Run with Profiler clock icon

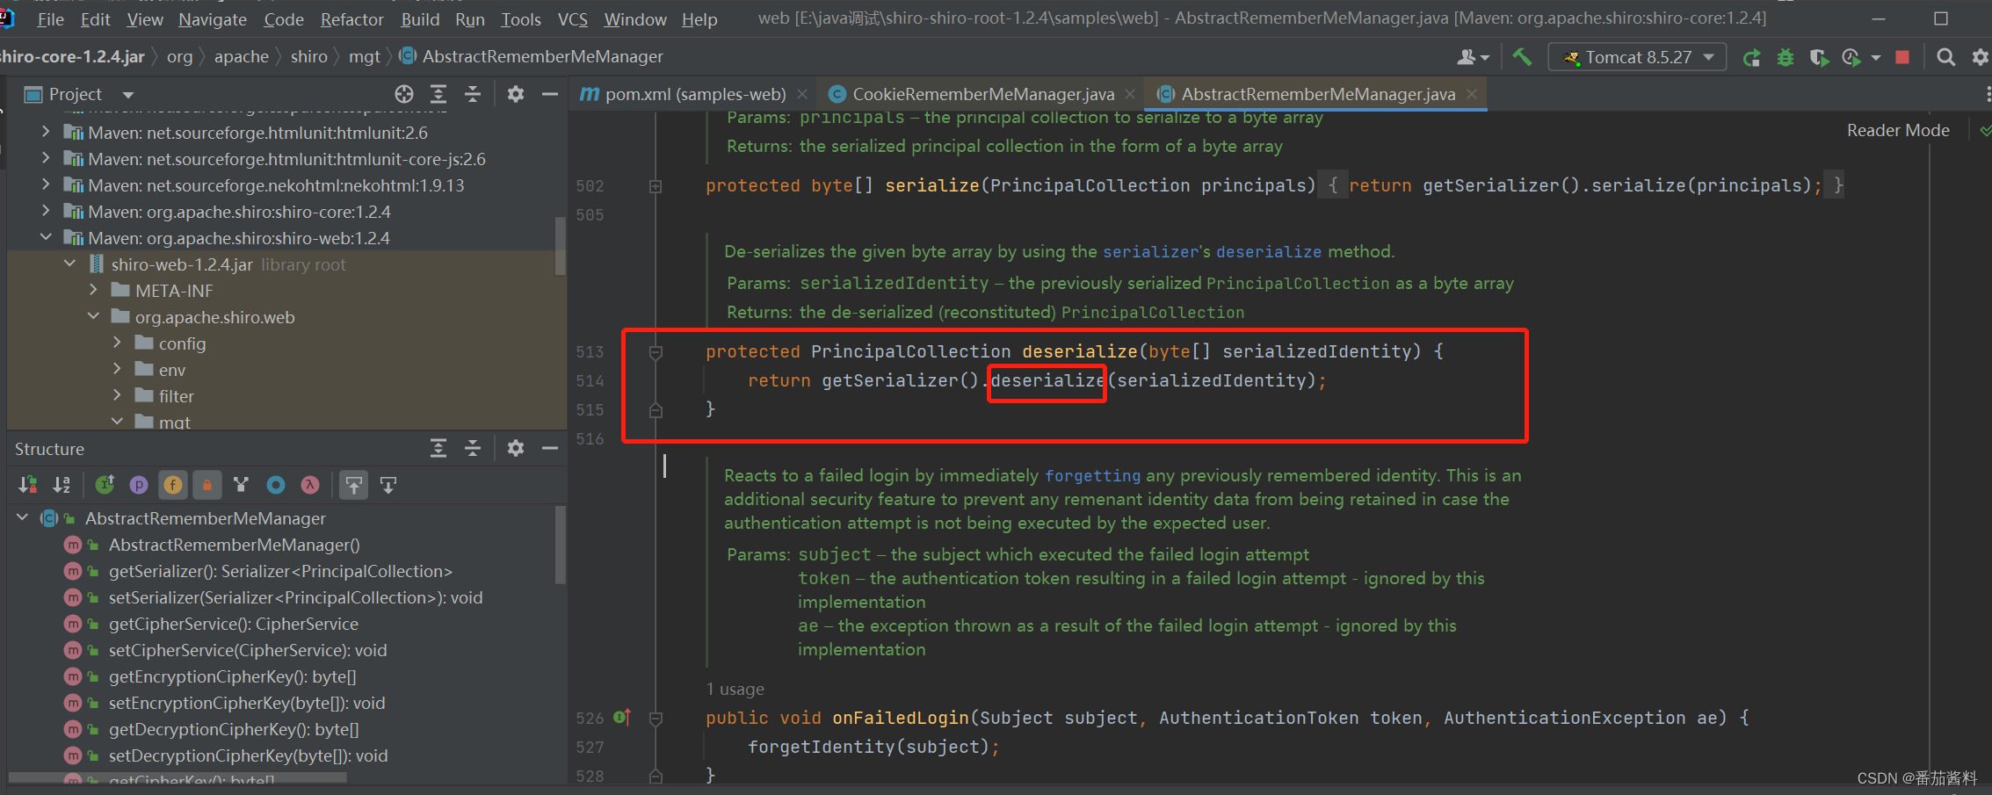(1851, 57)
